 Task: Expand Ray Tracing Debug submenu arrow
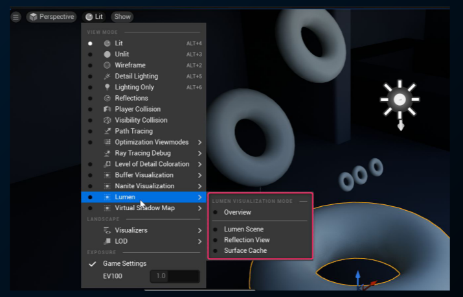tap(200, 153)
